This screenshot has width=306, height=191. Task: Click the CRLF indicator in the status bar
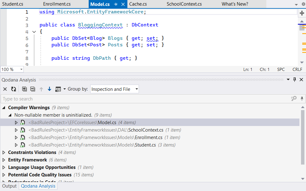click(x=297, y=69)
